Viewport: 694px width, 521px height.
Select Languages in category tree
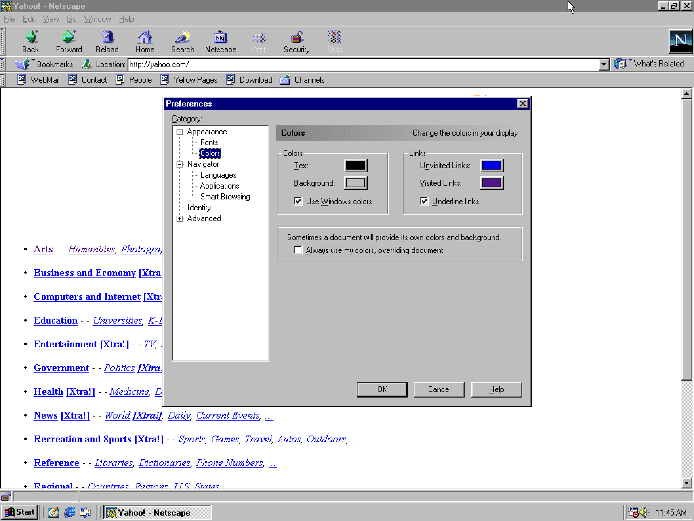218,175
